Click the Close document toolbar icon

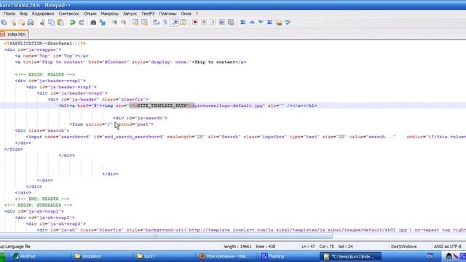13,23
